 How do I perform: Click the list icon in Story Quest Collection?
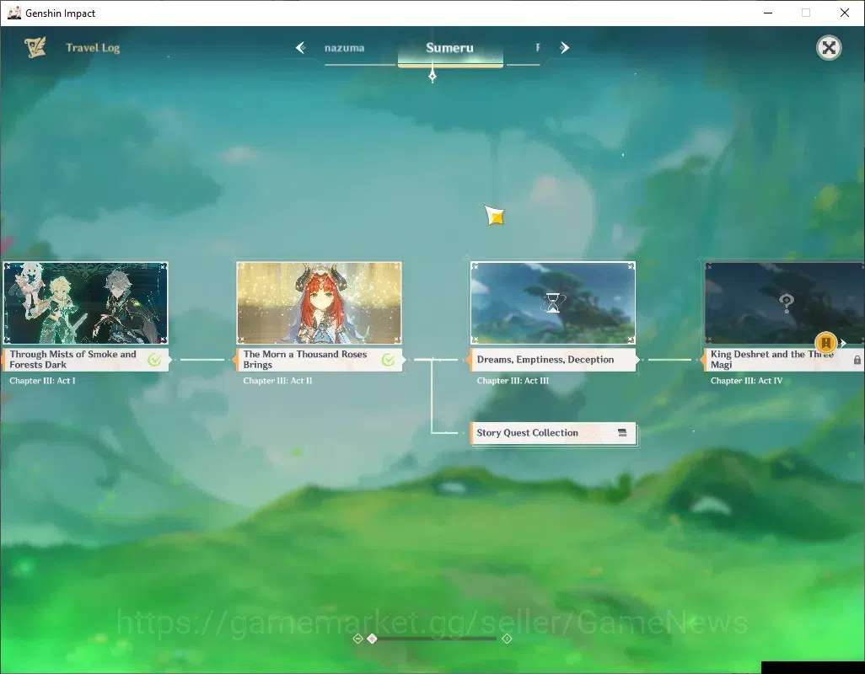622,432
